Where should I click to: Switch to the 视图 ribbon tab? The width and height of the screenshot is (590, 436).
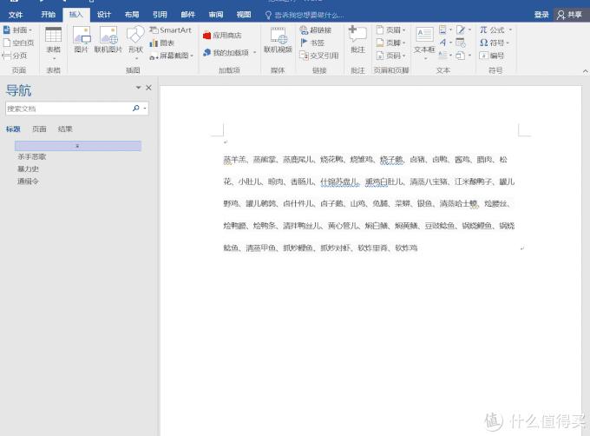[x=244, y=15]
